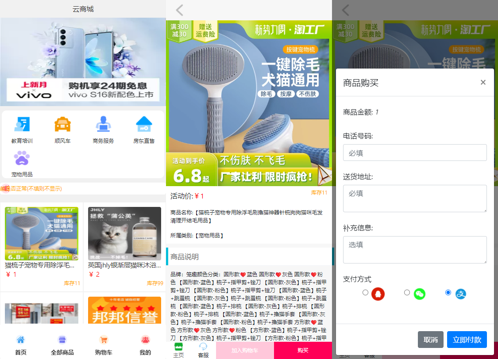The image size is (498, 359).
Task: Click the 支付方式 label
Action: [x=357, y=279]
